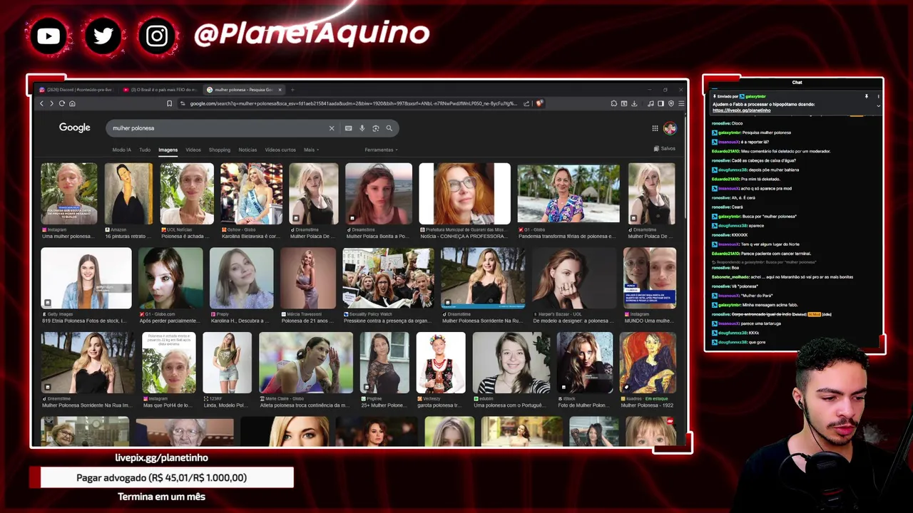Open the browser downloads icon

[x=634, y=103]
